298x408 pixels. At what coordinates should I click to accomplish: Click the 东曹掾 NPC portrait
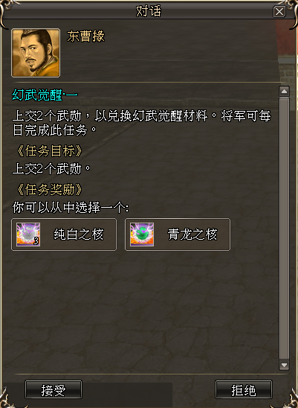point(36,53)
